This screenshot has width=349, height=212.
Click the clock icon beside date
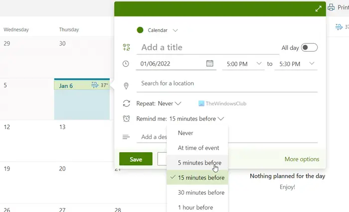(x=126, y=64)
